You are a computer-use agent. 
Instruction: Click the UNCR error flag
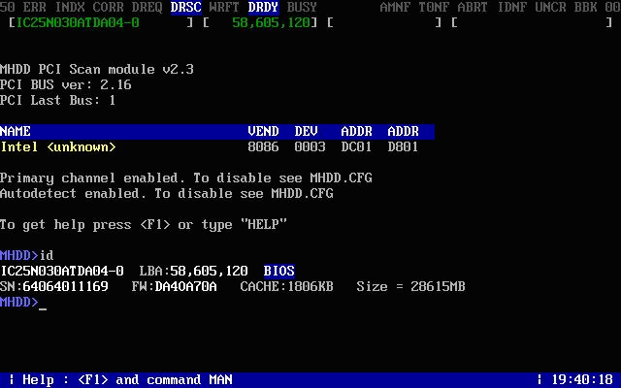coord(550,7)
